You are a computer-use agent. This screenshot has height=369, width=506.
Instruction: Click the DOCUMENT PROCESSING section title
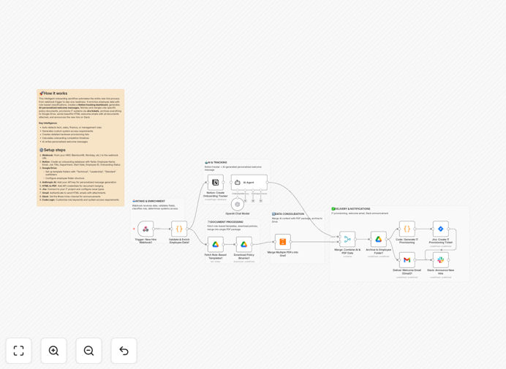click(225, 222)
